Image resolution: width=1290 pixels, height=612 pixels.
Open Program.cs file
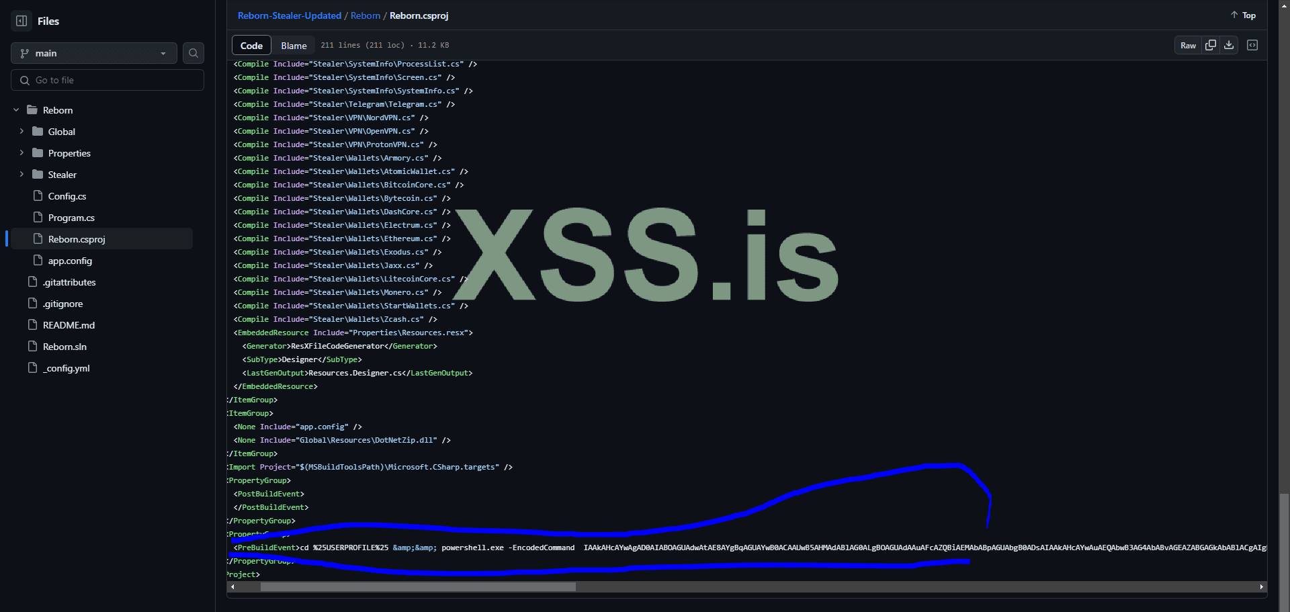pyautogui.click(x=71, y=218)
